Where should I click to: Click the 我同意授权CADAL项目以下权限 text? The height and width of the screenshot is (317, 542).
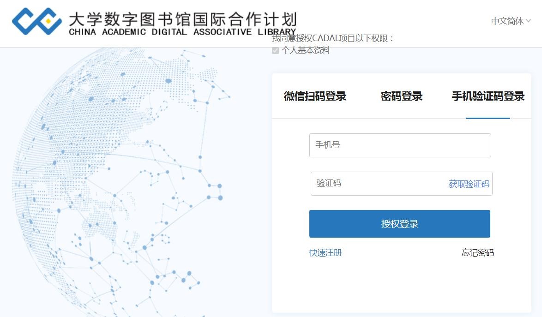click(x=332, y=39)
